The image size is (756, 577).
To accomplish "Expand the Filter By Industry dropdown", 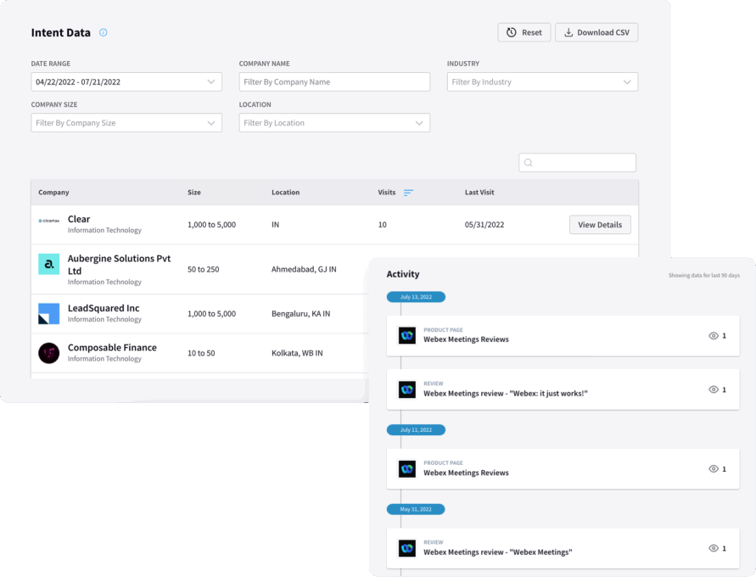I will pos(542,82).
